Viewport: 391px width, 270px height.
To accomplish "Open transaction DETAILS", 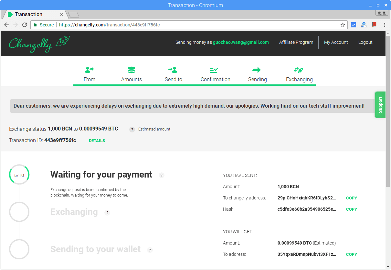I will 97,140.
